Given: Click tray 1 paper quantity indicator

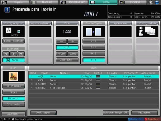Looking at the screenshot, I should (x=98, y=76).
